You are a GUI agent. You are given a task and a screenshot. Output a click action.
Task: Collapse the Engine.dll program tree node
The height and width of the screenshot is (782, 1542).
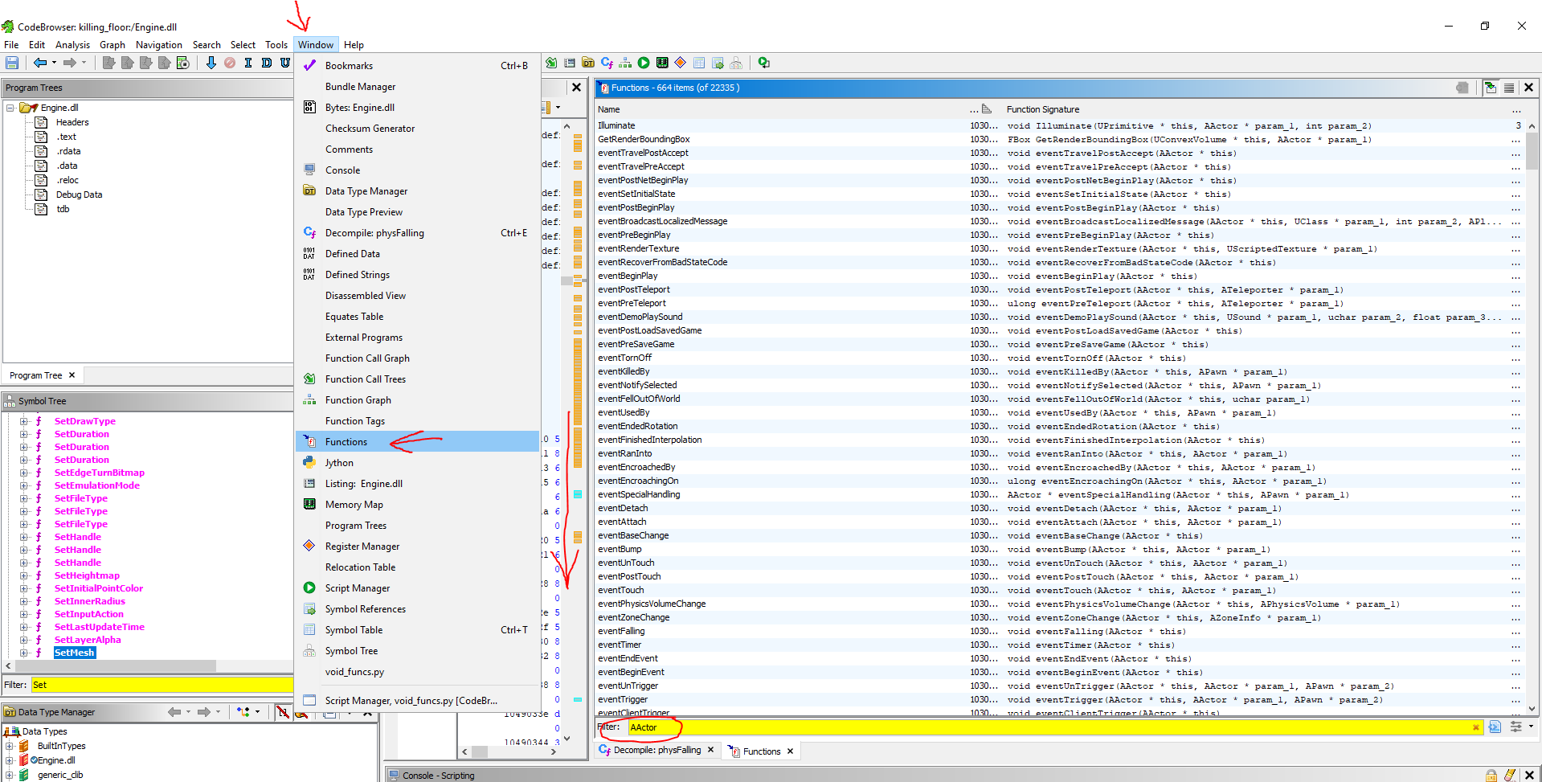click(x=10, y=108)
